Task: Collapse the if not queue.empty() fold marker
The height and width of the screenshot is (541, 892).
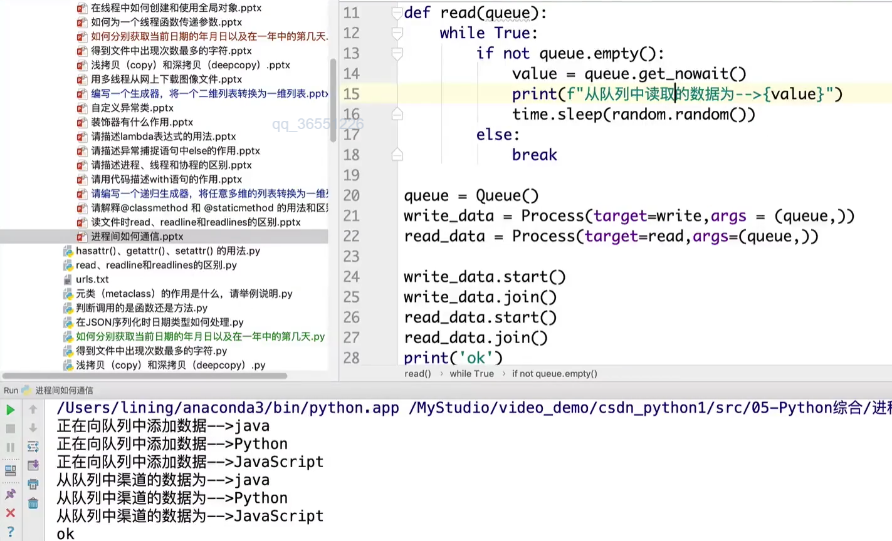Action: tap(397, 54)
